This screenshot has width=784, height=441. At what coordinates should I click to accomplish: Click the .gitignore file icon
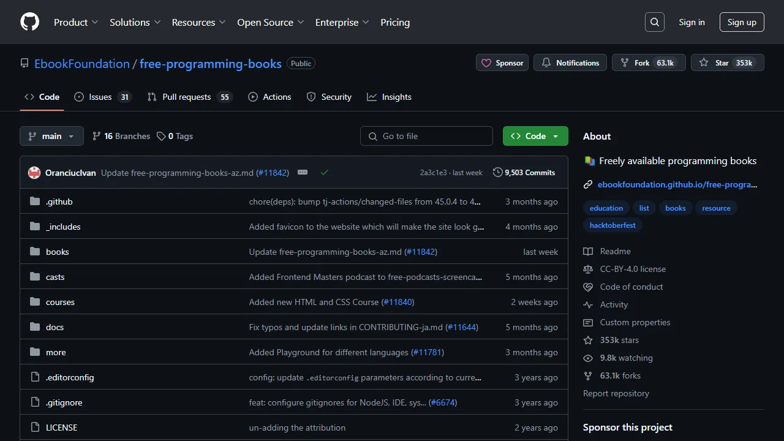35,402
